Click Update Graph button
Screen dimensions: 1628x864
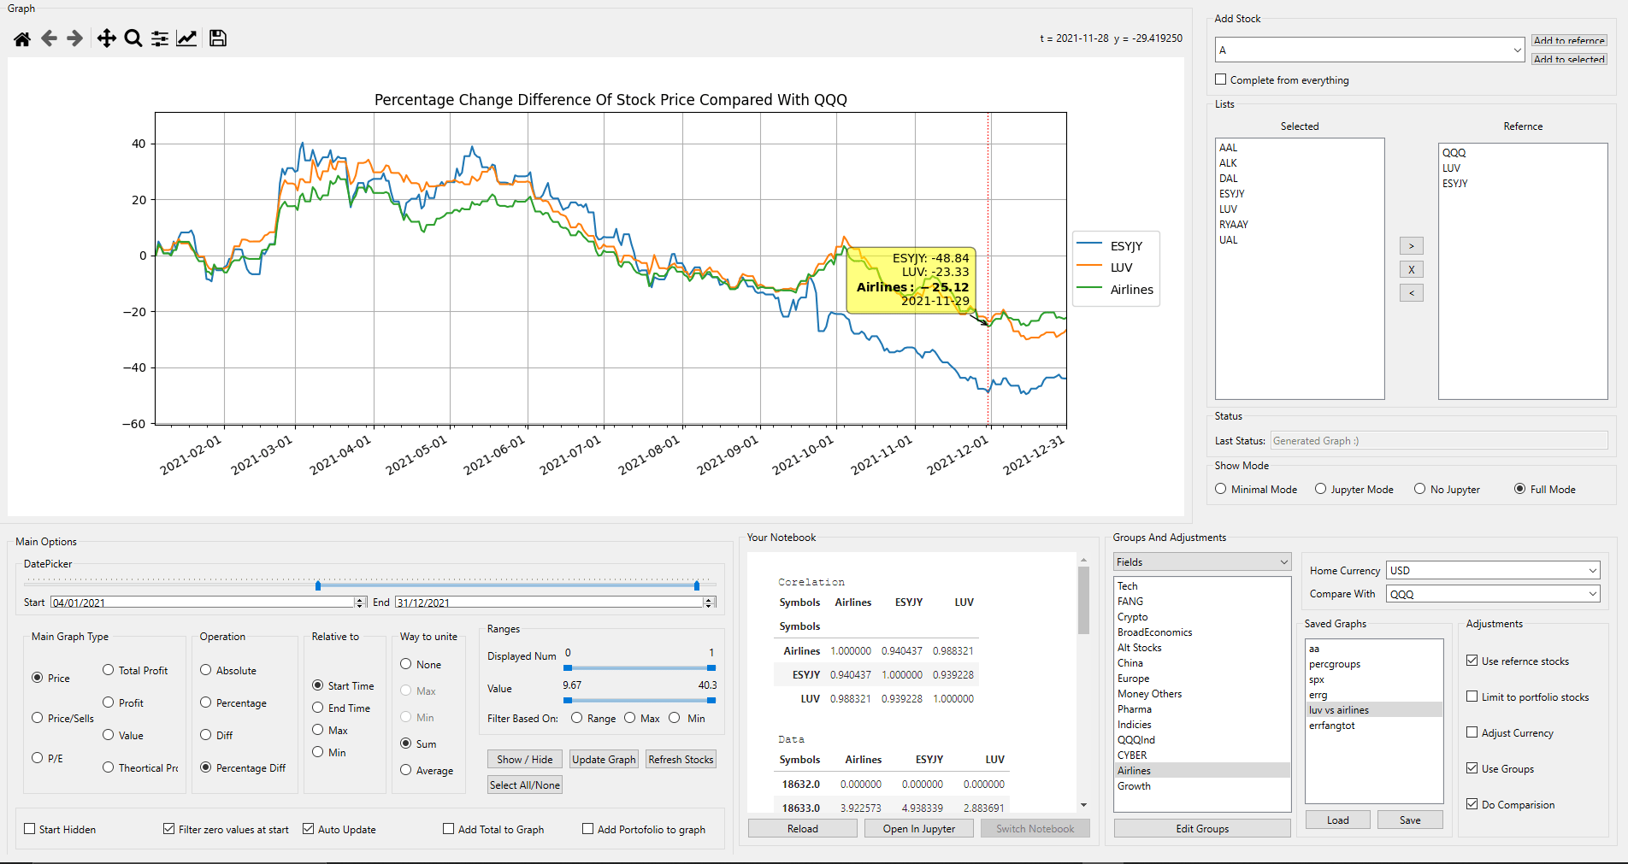click(x=604, y=759)
